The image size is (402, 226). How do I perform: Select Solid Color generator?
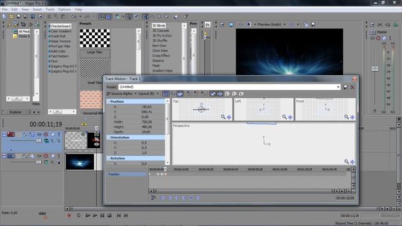click(x=58, y=51)
